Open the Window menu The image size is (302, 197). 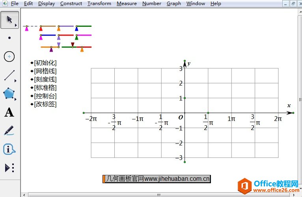[196, 4]
